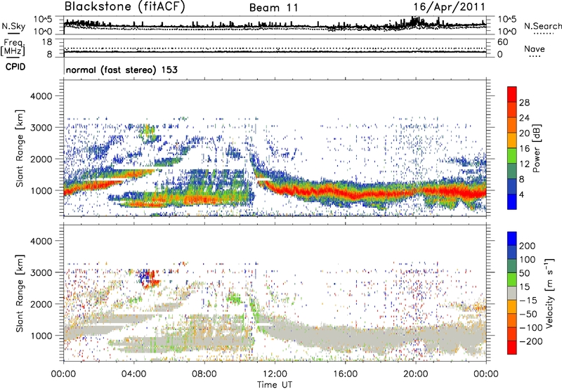This screenshot has width=562, height=389.
Task: Click the 'Blackstone (fitACF)' plot title
Action: [x=124, y=6]
